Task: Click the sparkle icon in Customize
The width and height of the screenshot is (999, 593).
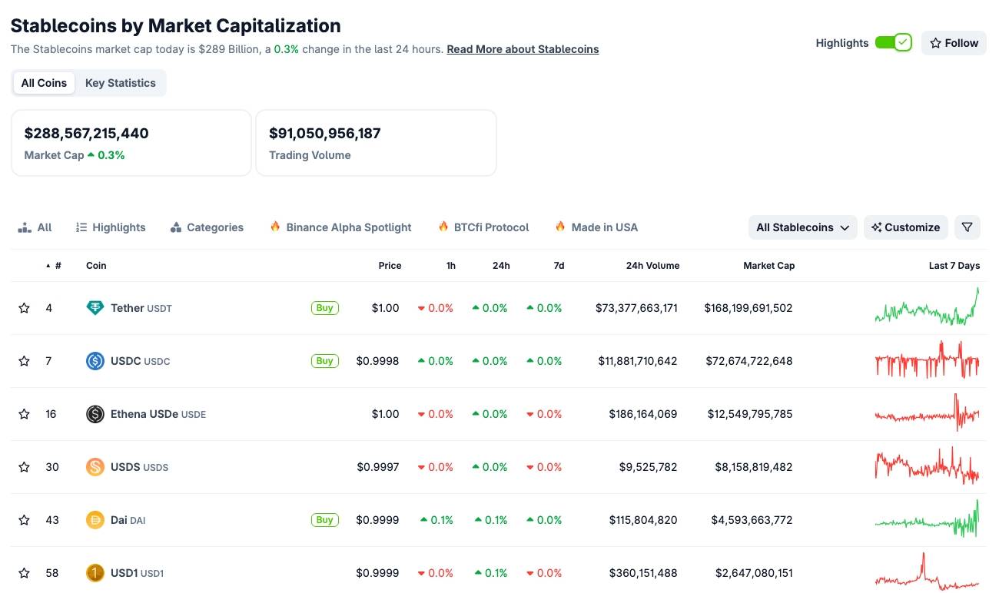Action: [876, 227]
